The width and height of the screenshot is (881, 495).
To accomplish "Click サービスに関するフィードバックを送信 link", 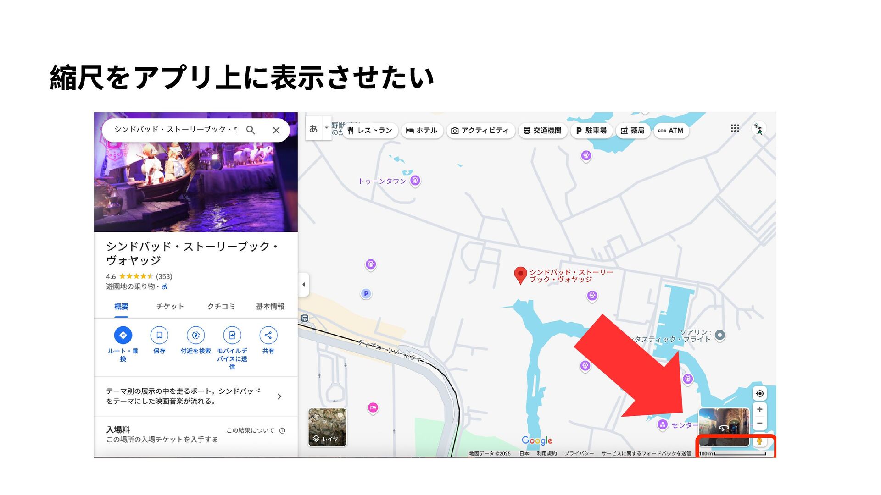I will click(x=646, y=454).
